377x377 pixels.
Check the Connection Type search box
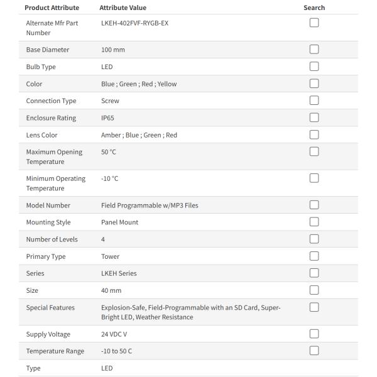point(314,100)
